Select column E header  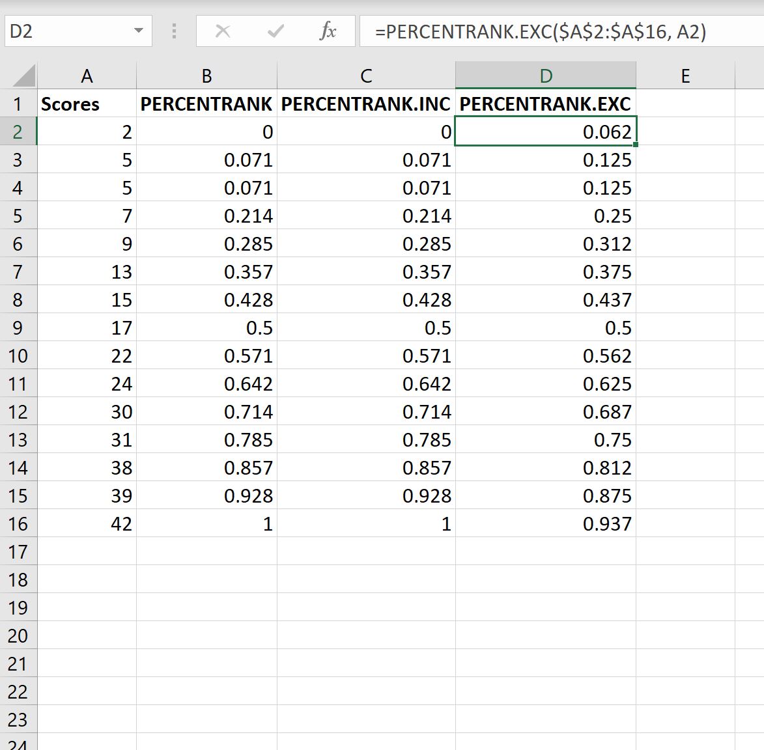[685, 76]
